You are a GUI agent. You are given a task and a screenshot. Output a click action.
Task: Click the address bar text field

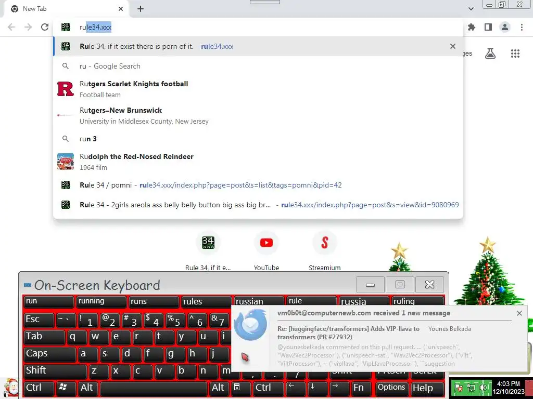point(258,27)
